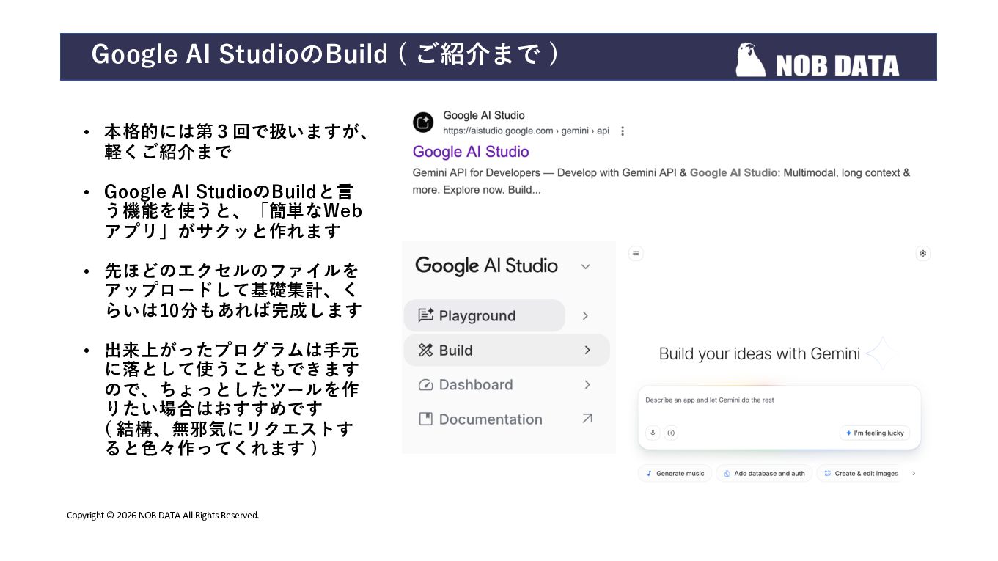Open the hamburger menu above the Build panel
Viewport: 998px width, 561px height.
click(x=636, y=253)
